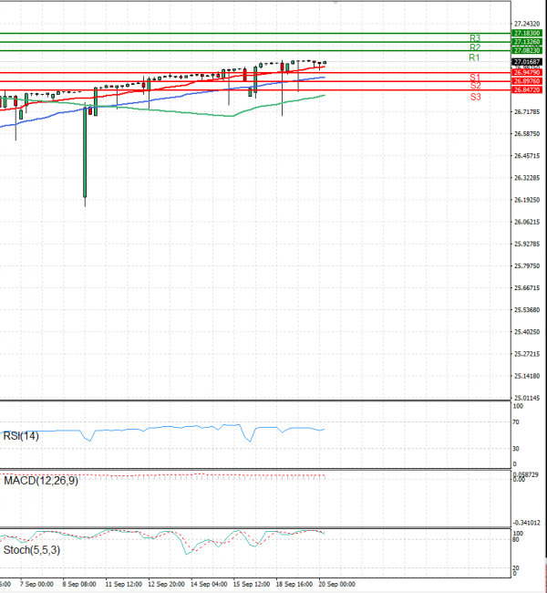Select the 27.08230 green price tag
This screenshot has height=593, width=547.
528,50
